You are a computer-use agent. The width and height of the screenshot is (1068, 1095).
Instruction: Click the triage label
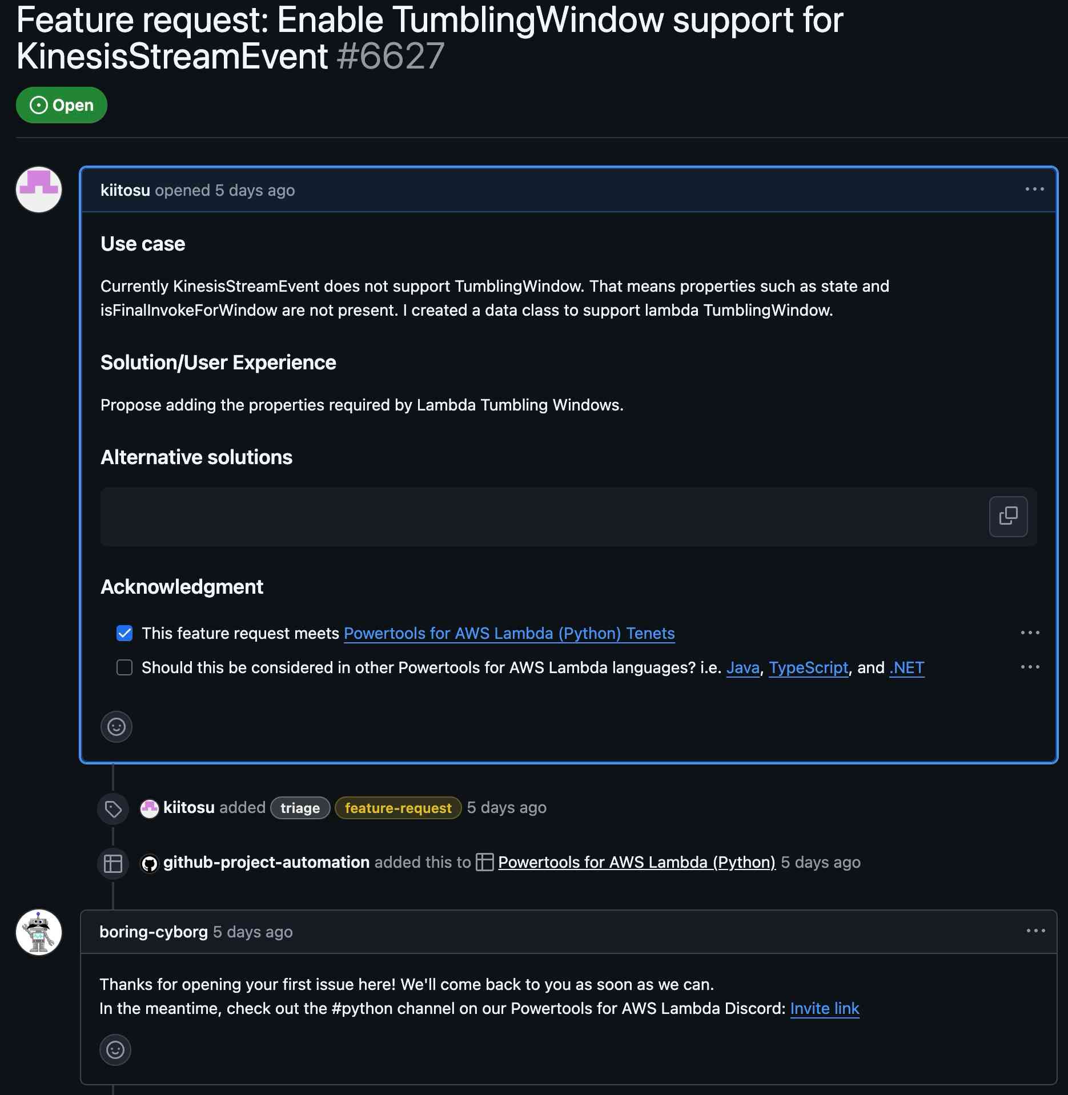(300, 808)
